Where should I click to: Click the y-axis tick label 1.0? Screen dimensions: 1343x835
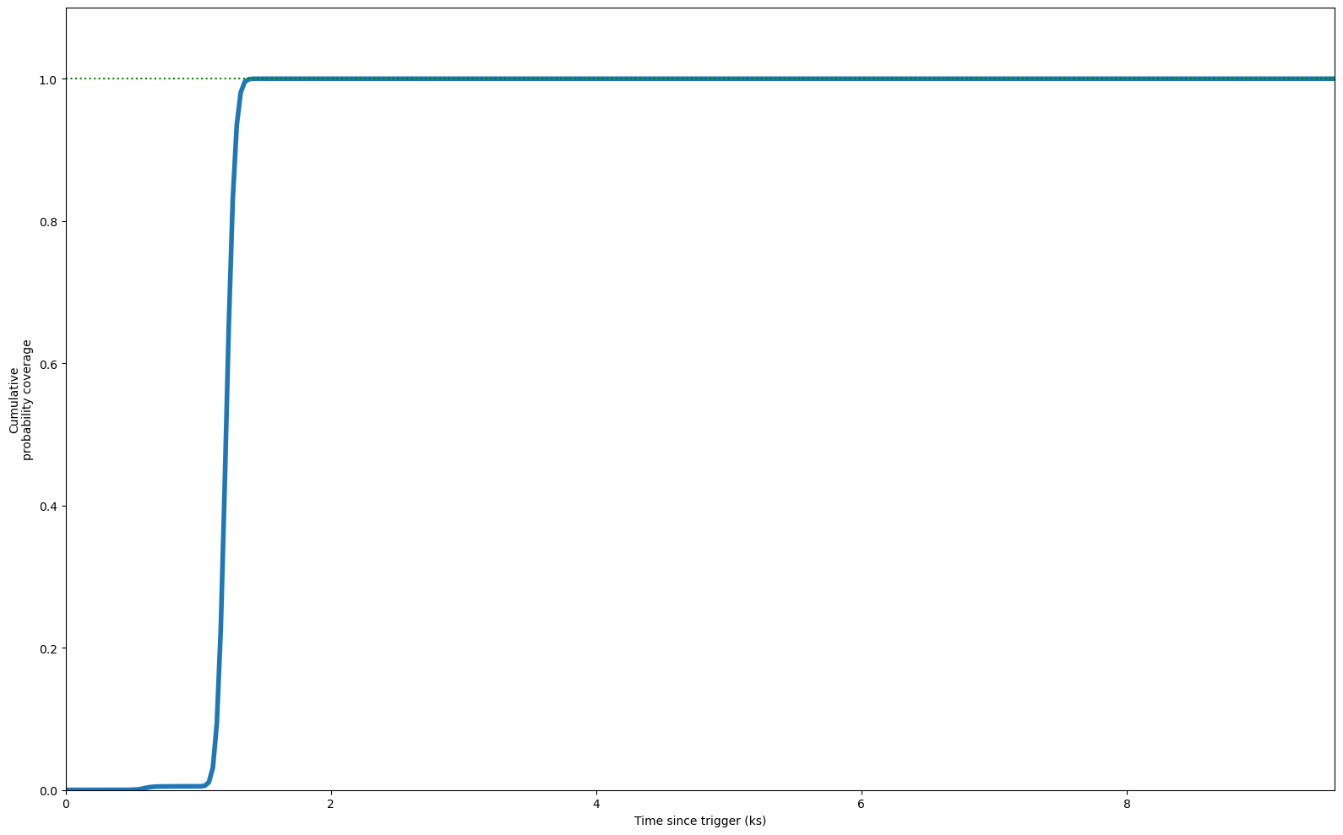click(48, 79)
